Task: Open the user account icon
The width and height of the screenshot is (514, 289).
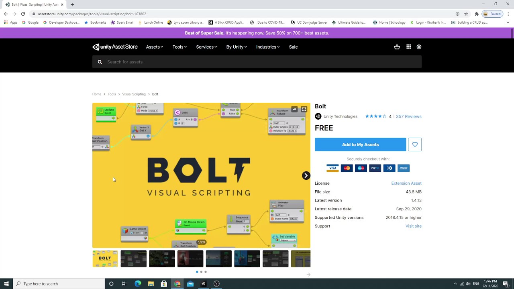Action: tap(419, 47)
